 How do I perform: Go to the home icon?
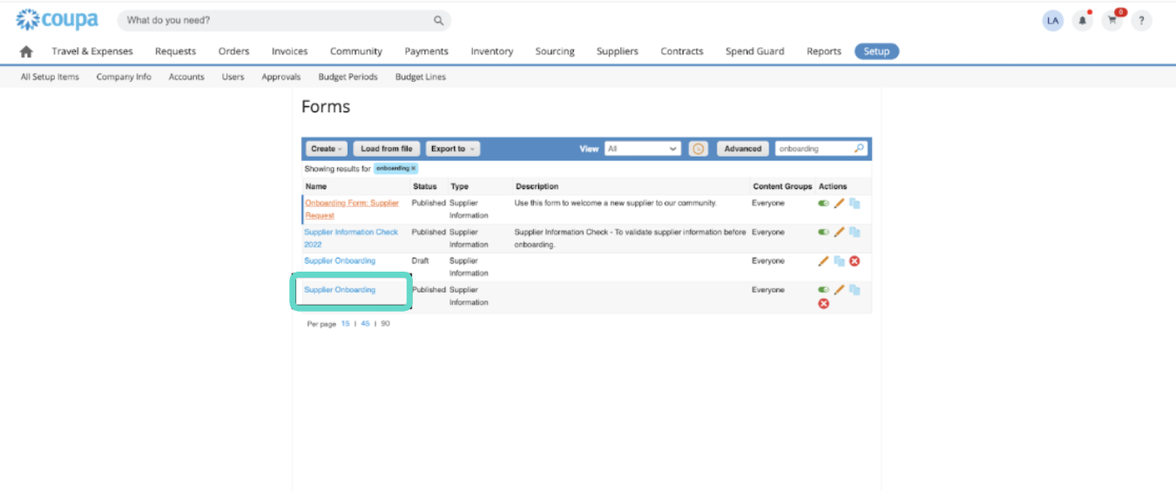26,51
